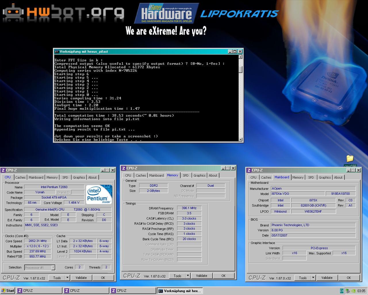
Task: Click the Model field i975Xa-YDG
Action: [298, 194]
